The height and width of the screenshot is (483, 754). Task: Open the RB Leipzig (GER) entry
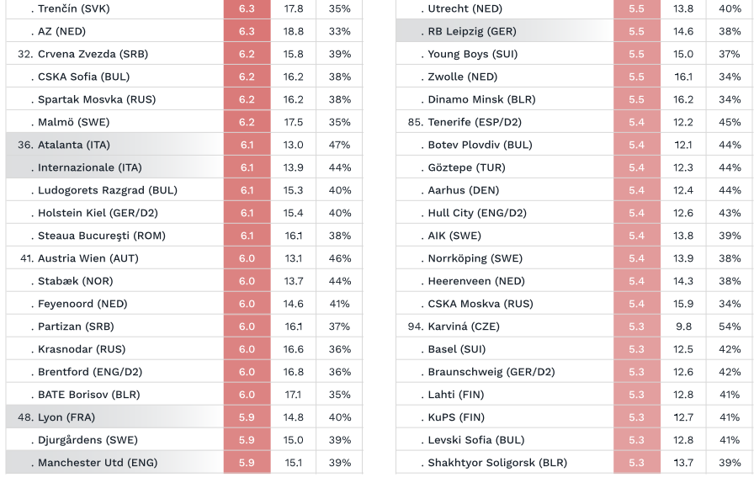click(575, 31)
